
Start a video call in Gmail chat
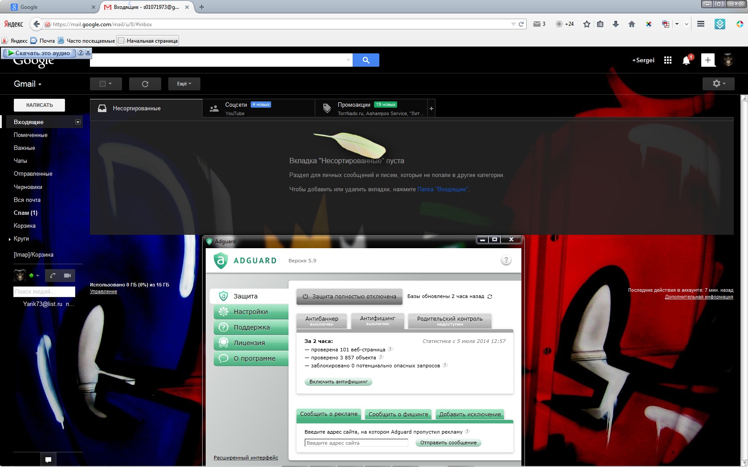pos(68,276)
